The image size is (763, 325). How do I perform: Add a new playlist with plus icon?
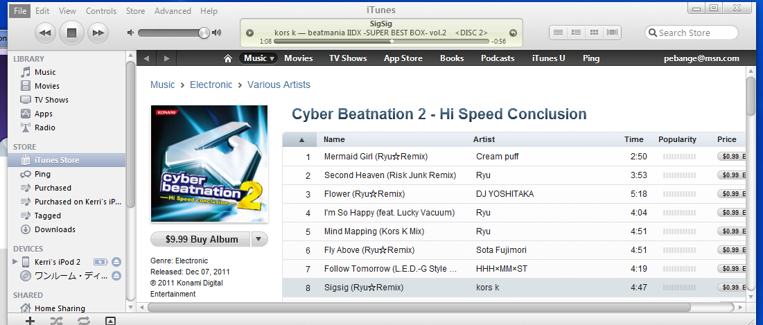click(x=30, y=321)
